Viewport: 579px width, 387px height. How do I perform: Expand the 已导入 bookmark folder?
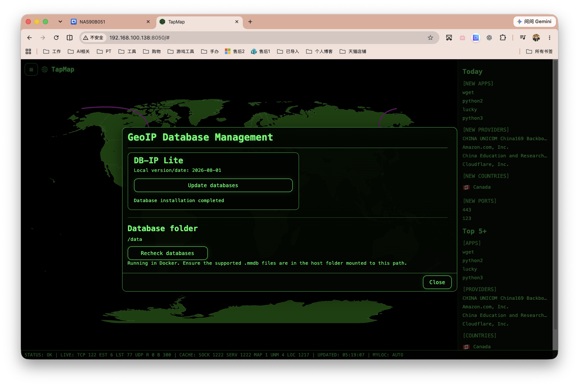tap(288, 51)
